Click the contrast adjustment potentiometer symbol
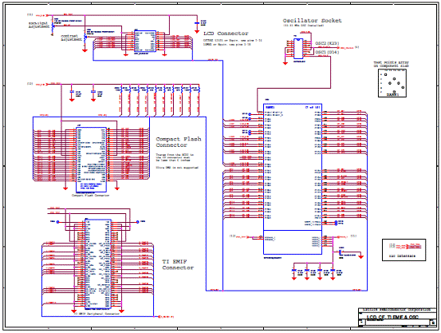 85,37
